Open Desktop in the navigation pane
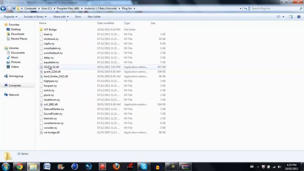 16,29
